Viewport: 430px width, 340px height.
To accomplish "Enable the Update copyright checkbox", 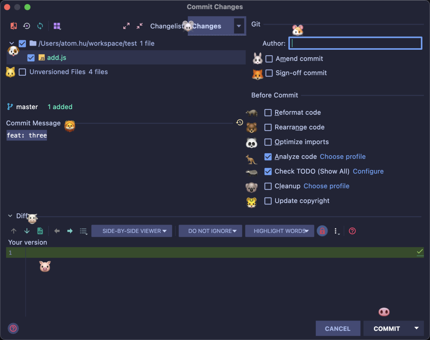I will click(x=268, y=201).
